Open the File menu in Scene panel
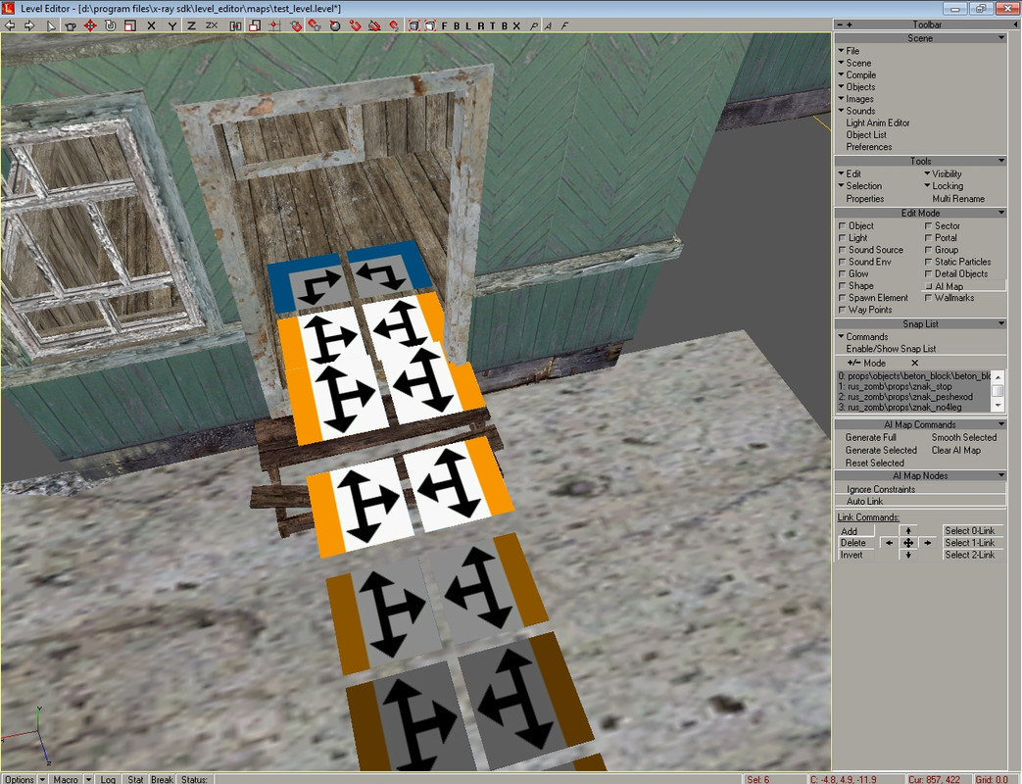Screen dimensions: 1022x784 pos(849,51)
